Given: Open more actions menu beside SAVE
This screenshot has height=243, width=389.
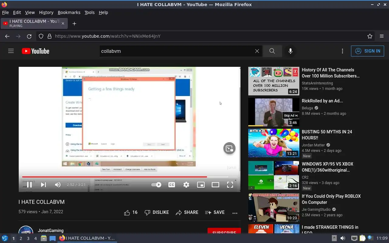Looking at the screenshot, I should 235,213.
